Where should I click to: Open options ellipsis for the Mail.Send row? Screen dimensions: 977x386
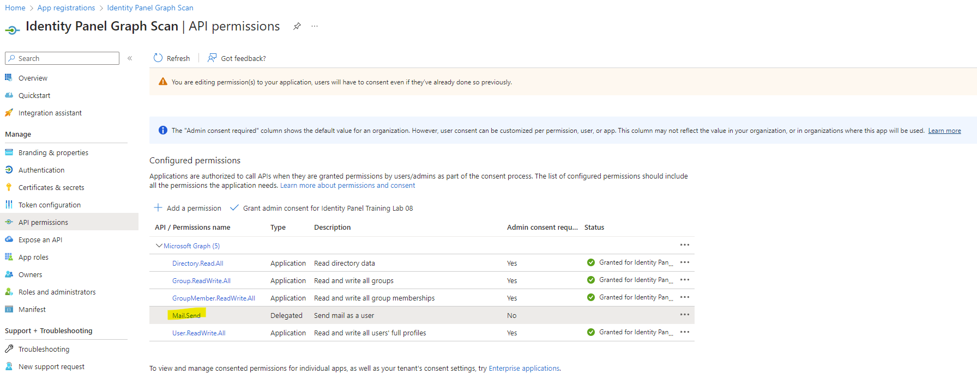coord(685,315)
